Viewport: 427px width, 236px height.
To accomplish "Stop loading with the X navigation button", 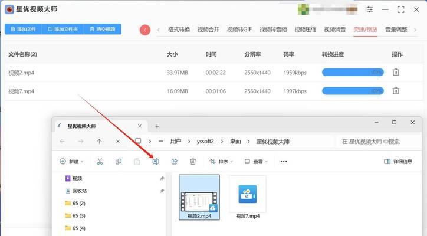I will pos(118,142).
